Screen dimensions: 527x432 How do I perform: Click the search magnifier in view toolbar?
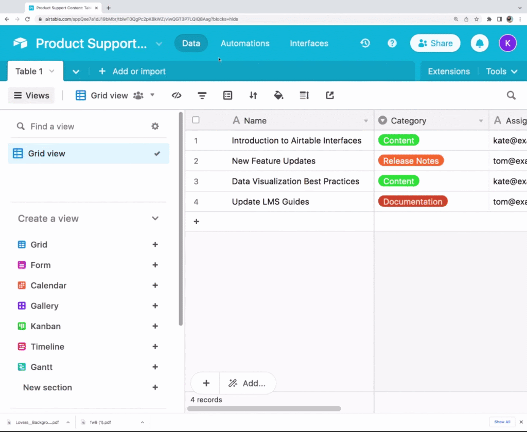511,96
